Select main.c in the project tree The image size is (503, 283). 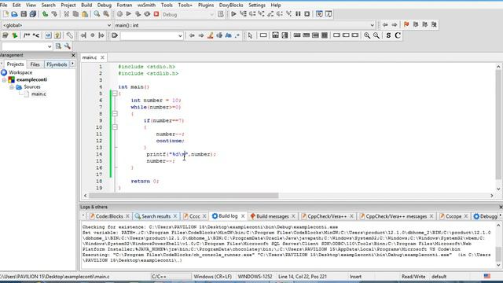(39, 94)
